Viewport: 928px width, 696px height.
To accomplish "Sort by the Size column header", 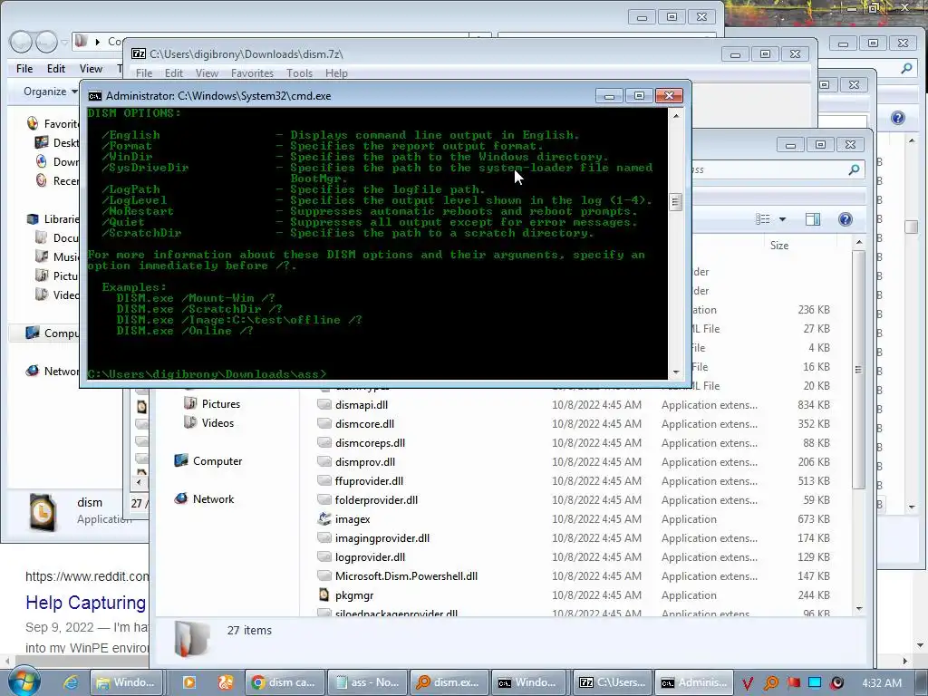I will (778, 245).
